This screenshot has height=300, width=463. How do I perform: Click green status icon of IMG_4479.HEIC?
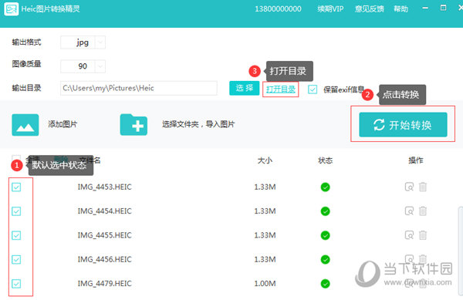[325, 284]
